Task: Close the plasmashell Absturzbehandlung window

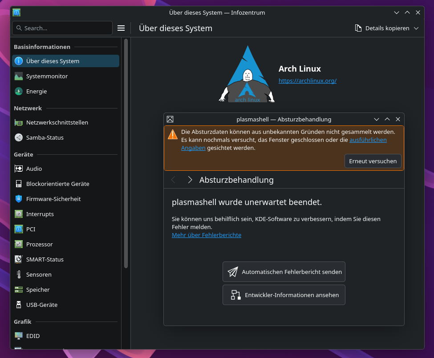Action: 398,119
